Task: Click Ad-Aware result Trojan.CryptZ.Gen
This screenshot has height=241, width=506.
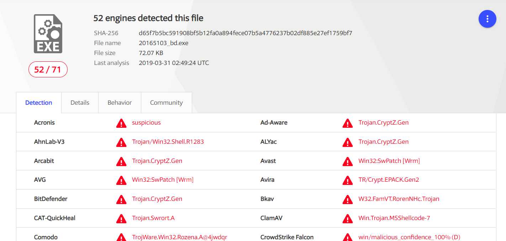Action: (384, 122)
